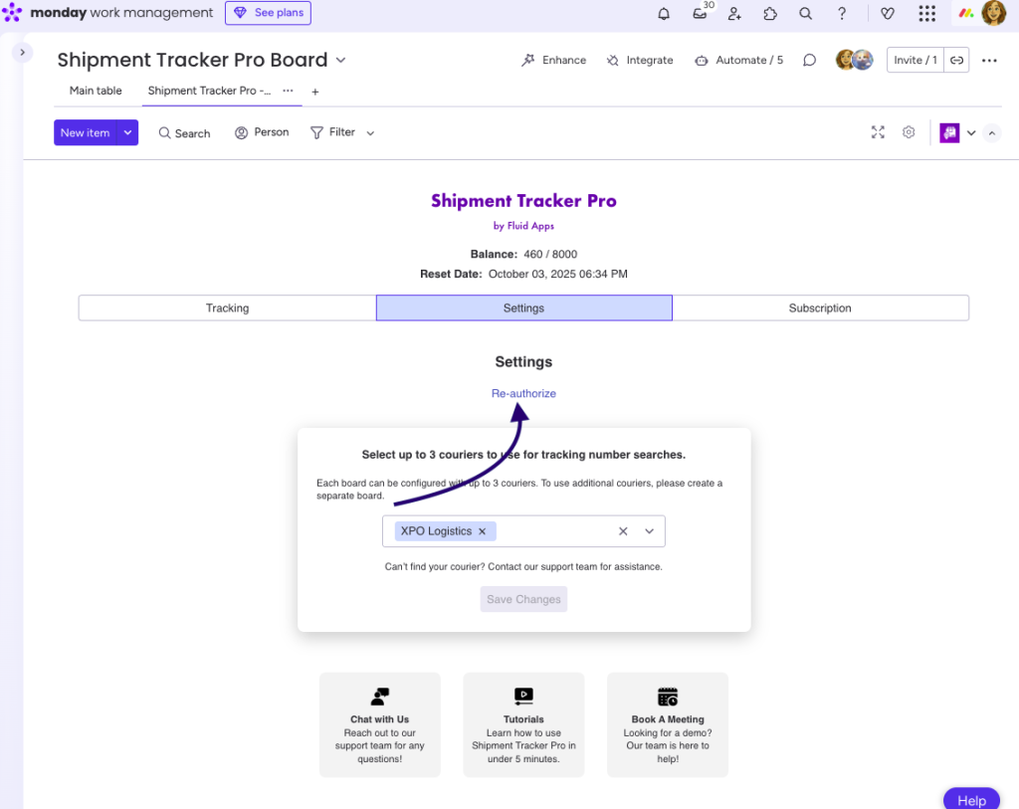Open the view options three-dot menu
The image size is (1019, 809).
[x=288, y=91]
